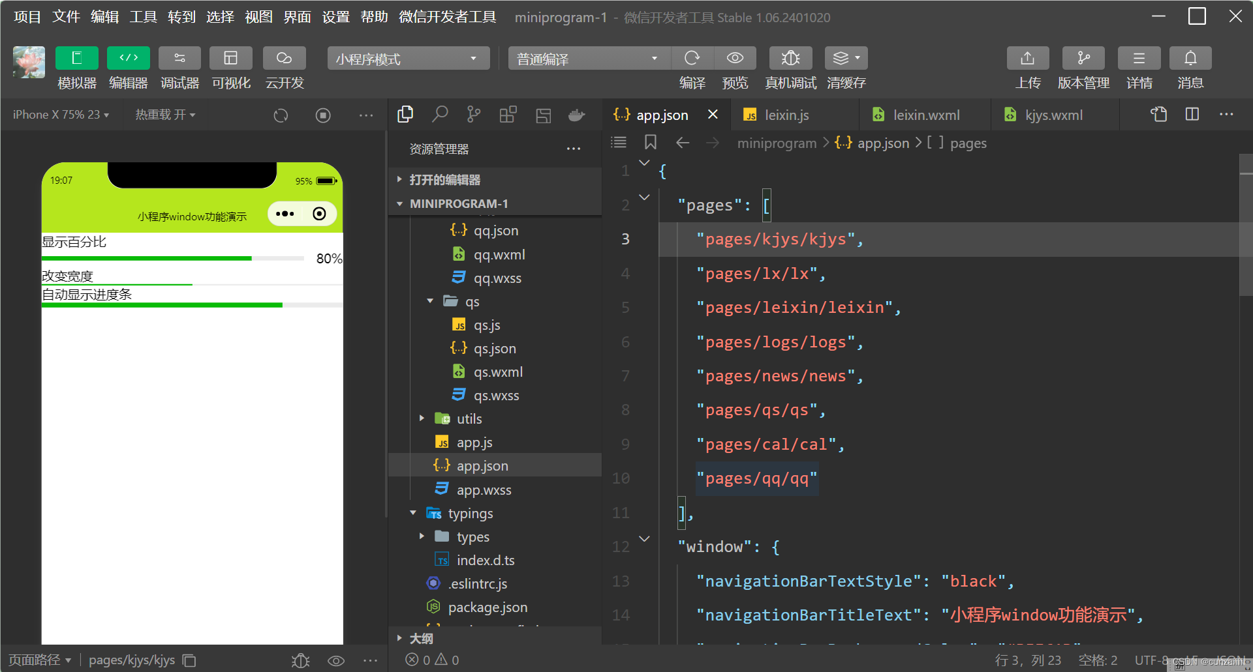Screen dimensions: 1253x672
Task: Open the split layout sidebar icon
Action: click(543, 115)
